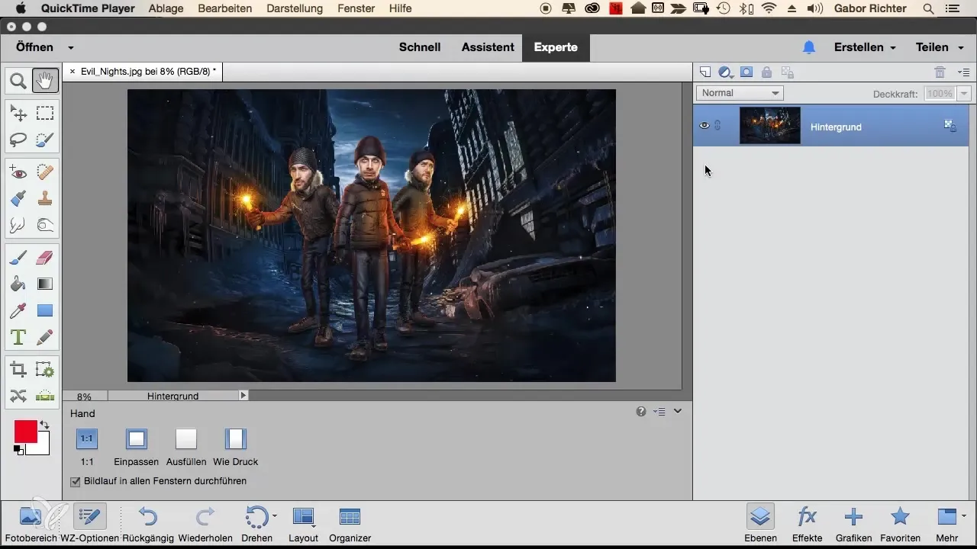This screenshot has height=549, width=977.
Task: Select the Lasso tool
Action: [x=18, y=140]
